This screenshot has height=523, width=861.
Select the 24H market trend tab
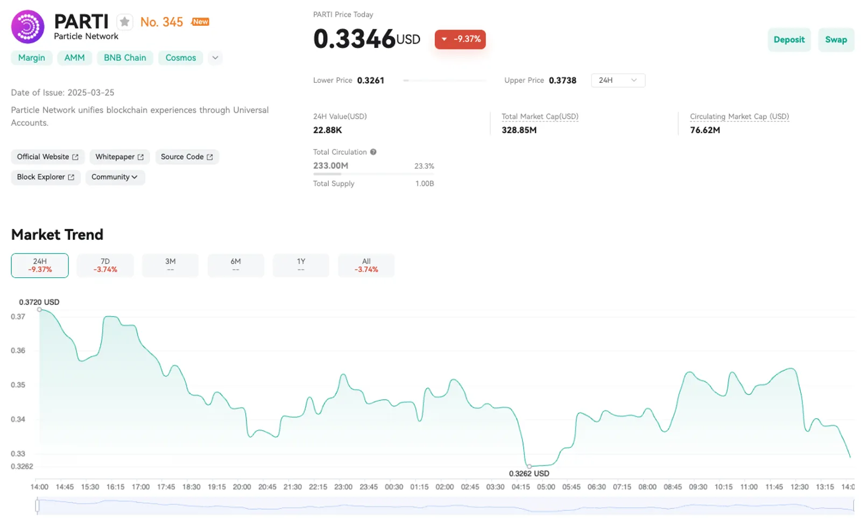(40, 266)
